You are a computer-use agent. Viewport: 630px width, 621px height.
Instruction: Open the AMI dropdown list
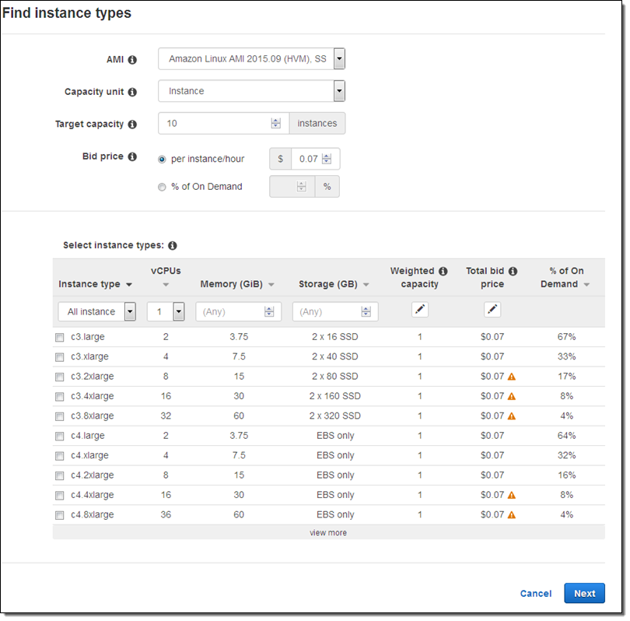339,59
